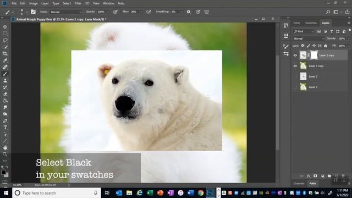Image resolution: width=352 pixels, height=198 pixels.
Task: Select the Clone Stamp tool
Action: tap(5, 81)
